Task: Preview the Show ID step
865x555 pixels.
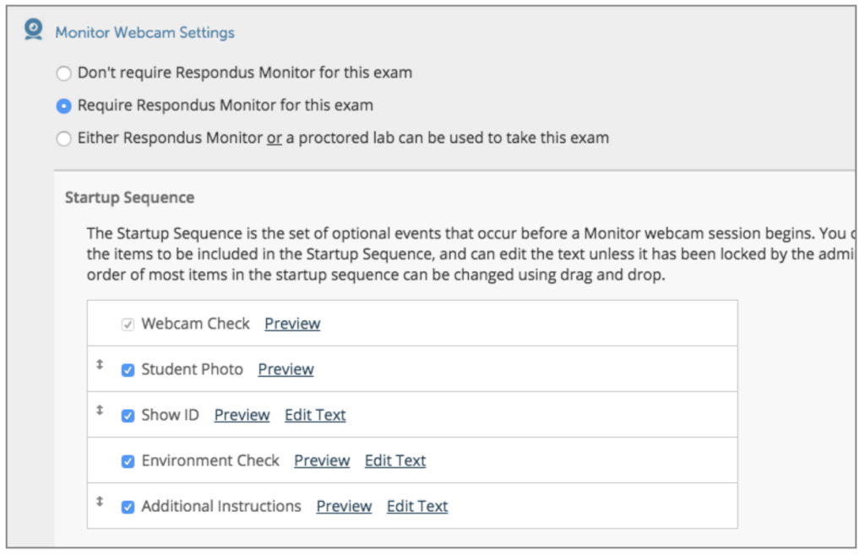Action: click(x=242, y=414)
